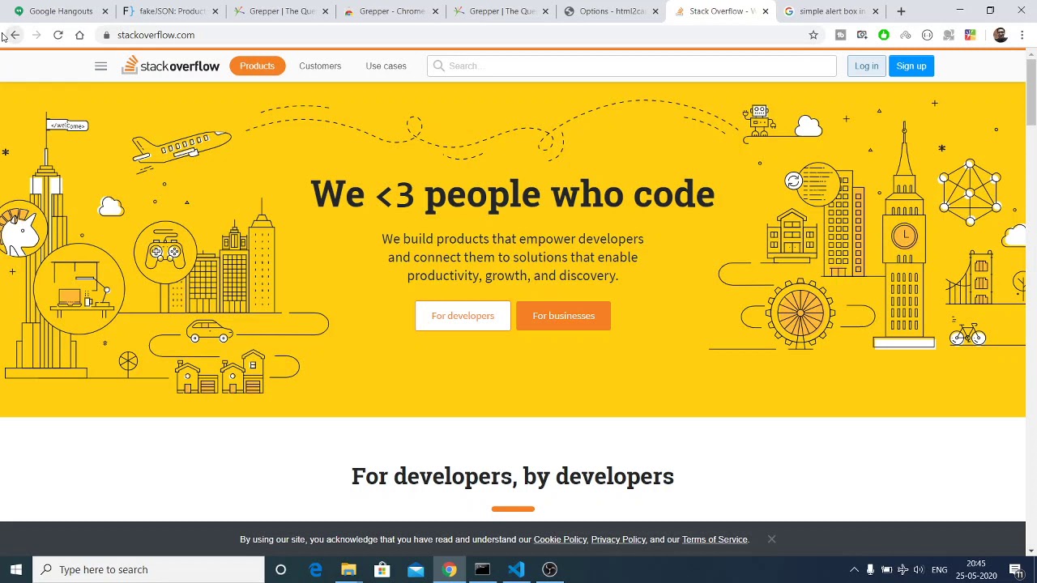Screen dimensions: 1037x583
Task: Switch to the Google Hangouts tab
Action: pyautogui.click(x=61, y=11)
